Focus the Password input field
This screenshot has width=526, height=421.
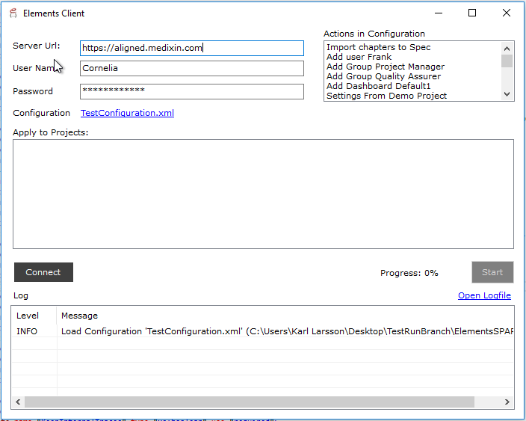[191, 91]
